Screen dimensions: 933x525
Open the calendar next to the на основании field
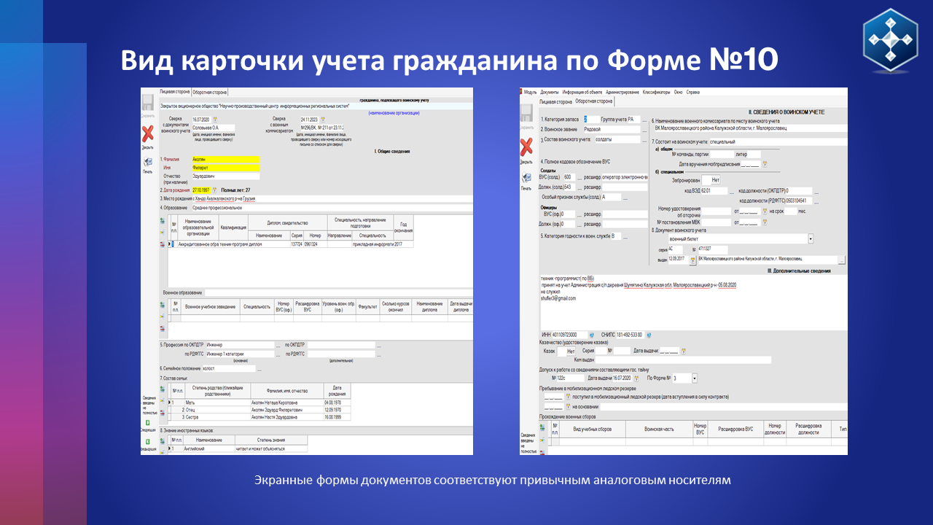pyautogui.click(x=567, y=407)
